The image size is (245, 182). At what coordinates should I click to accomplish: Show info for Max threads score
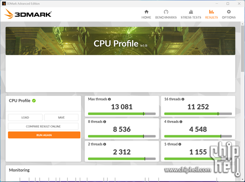point(109,99)
